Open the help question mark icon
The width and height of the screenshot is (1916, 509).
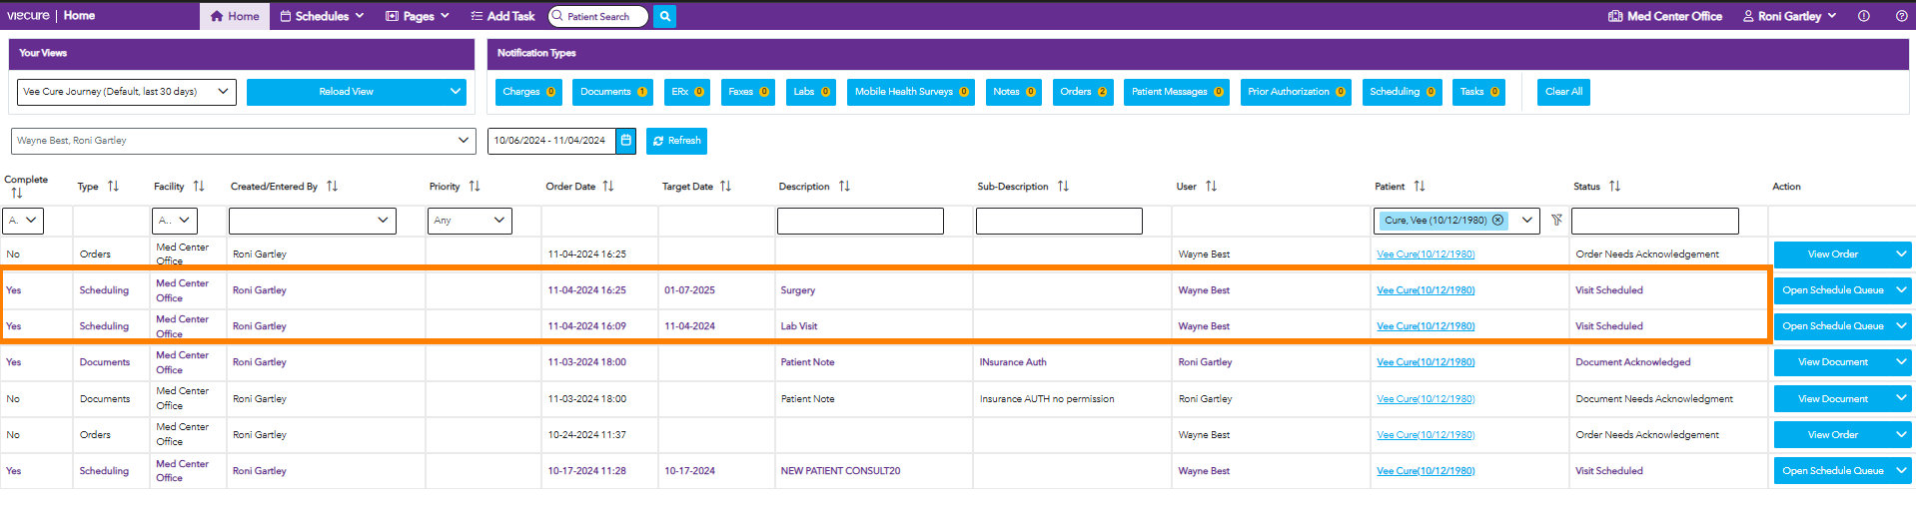(x=1901, y=16)
